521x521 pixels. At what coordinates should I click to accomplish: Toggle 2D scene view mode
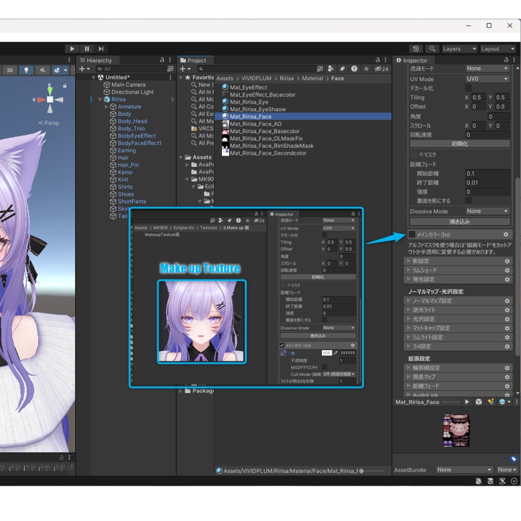click(x=10, y=70)
